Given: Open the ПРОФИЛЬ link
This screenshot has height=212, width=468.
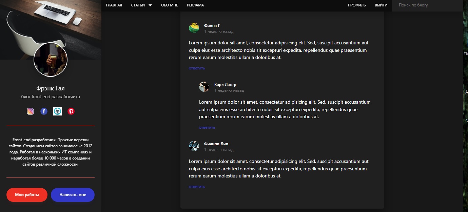Looking at the screenshot, I should tap(357, 5).
